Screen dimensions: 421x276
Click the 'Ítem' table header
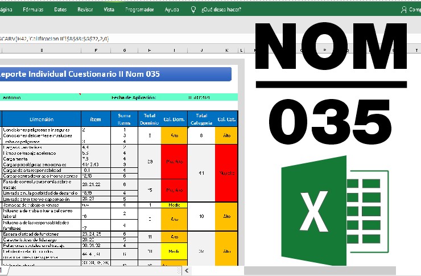(96, 119)
